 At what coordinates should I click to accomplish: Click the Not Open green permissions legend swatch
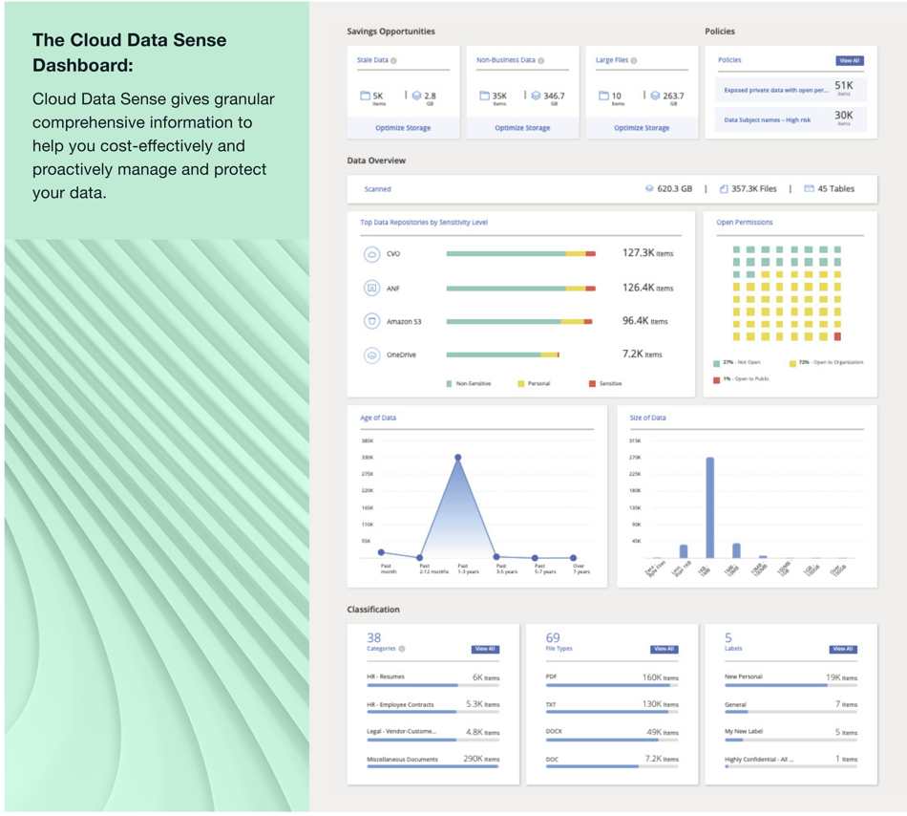[x=716, y=363]
